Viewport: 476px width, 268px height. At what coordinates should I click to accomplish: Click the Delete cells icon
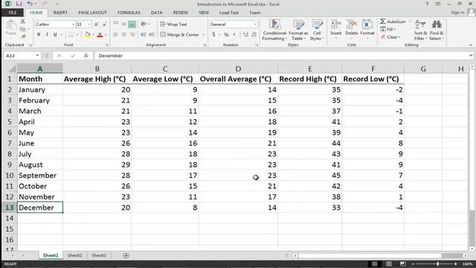(352, 25)
